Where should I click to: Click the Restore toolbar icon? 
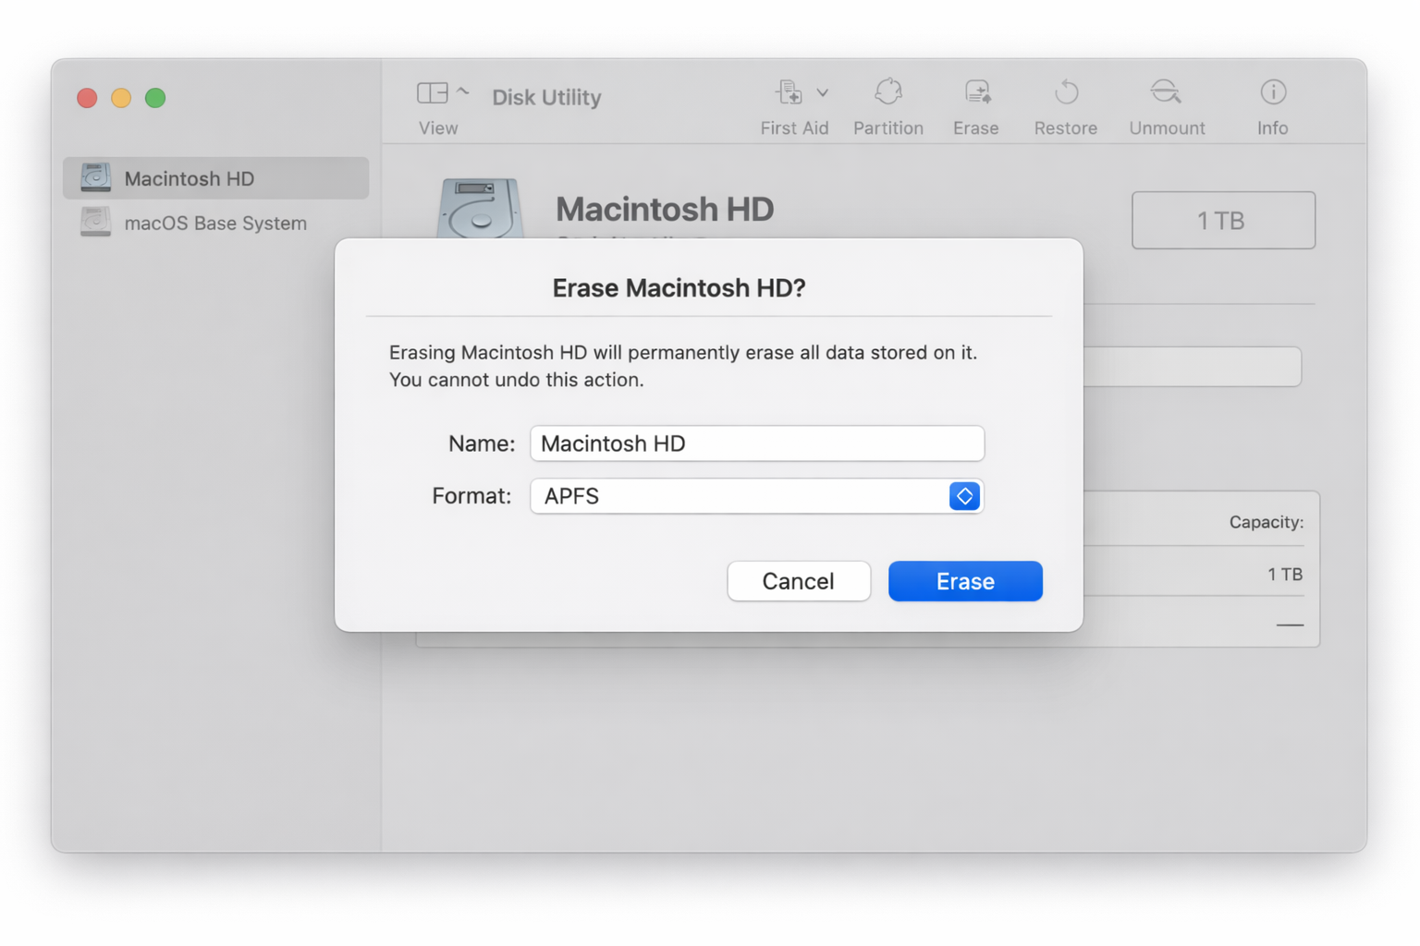pos(1066,92)
